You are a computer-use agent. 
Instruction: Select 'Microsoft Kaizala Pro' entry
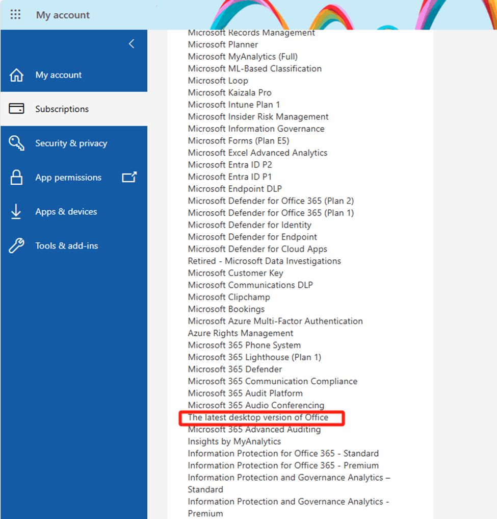pos(229,93)
